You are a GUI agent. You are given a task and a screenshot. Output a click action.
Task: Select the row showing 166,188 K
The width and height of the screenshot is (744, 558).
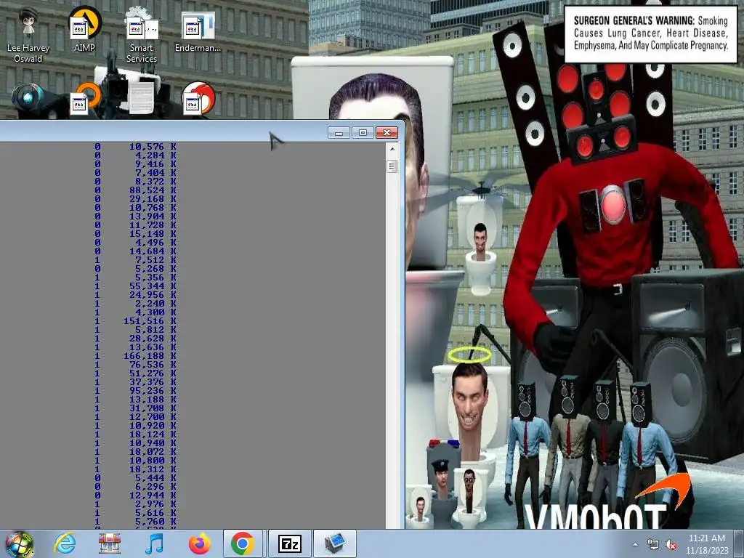point(135,356)
